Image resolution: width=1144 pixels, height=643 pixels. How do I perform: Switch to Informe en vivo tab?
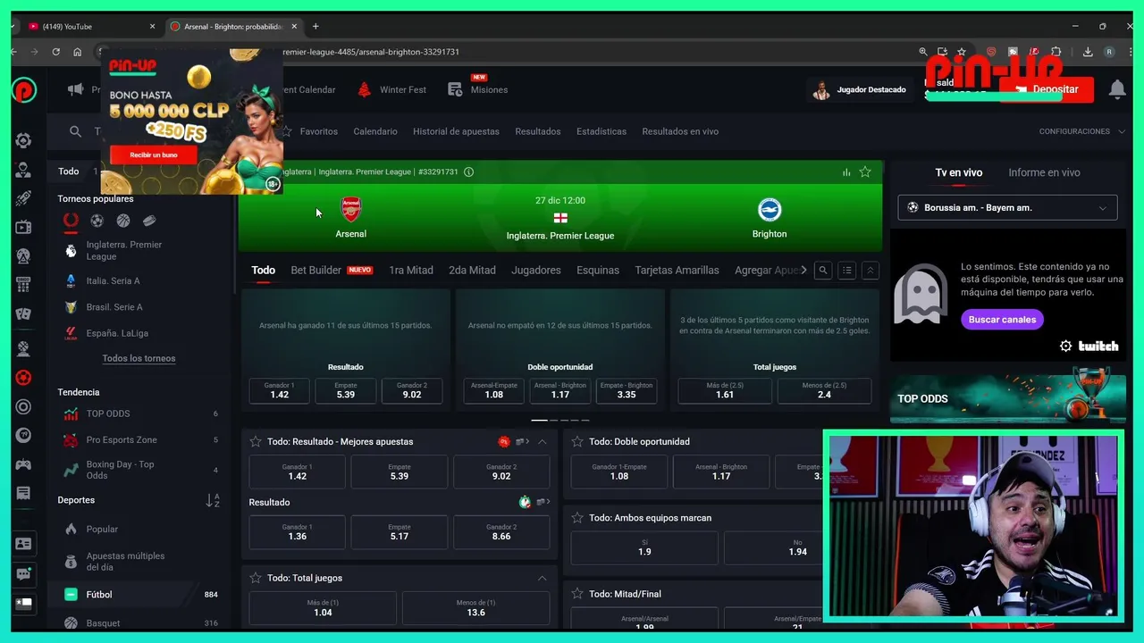[1044, 172]
